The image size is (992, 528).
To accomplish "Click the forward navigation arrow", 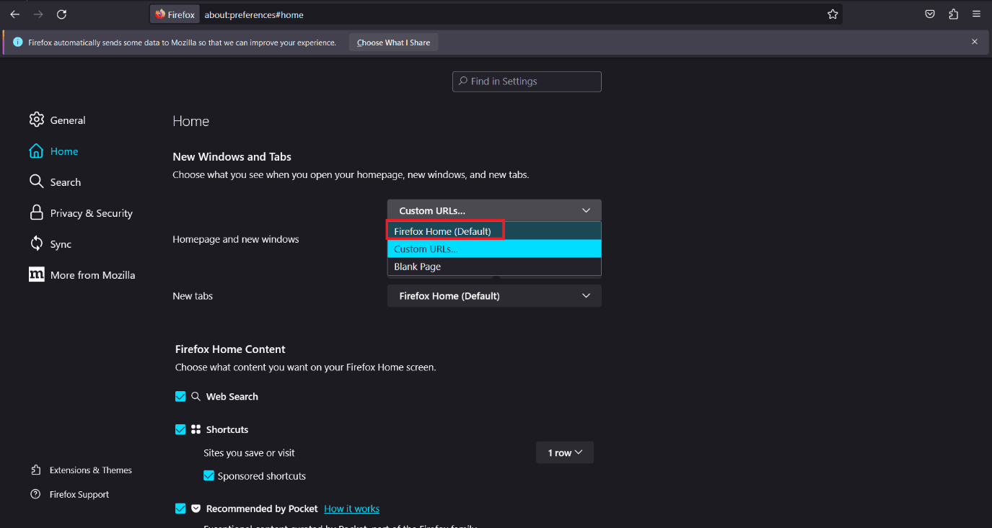I will pyautogui.click(x=38, y=14).
